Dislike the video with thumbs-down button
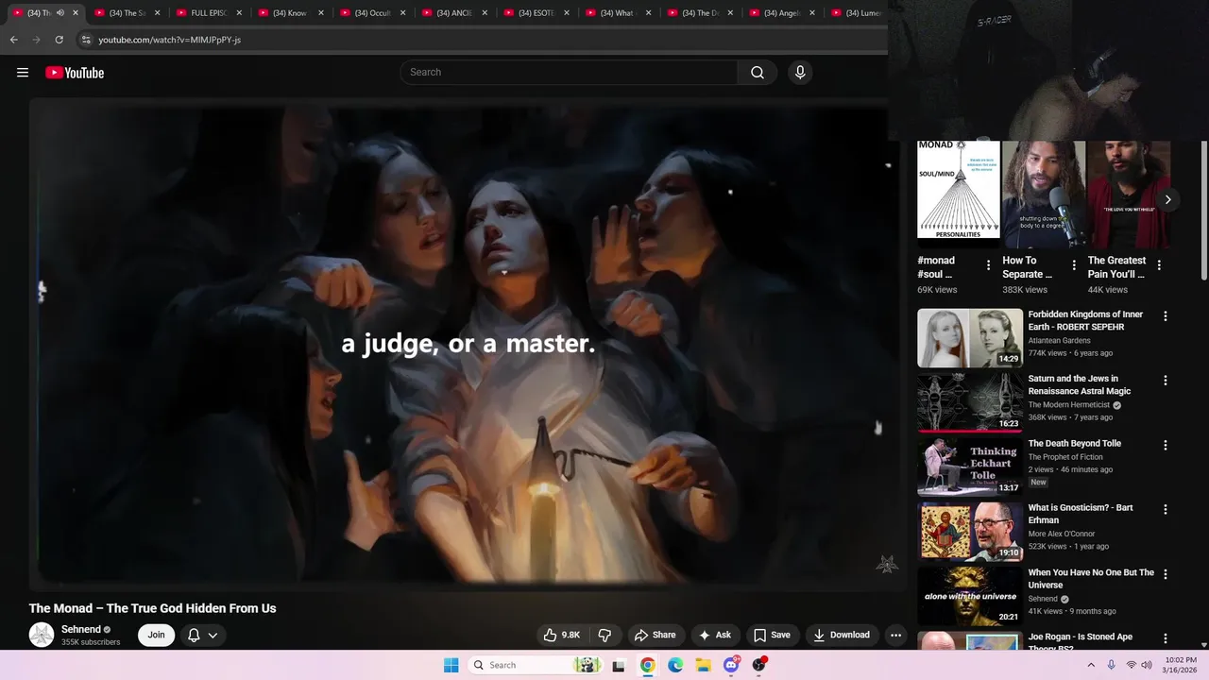Screen dimensions: 1209x680 [604, 635]
